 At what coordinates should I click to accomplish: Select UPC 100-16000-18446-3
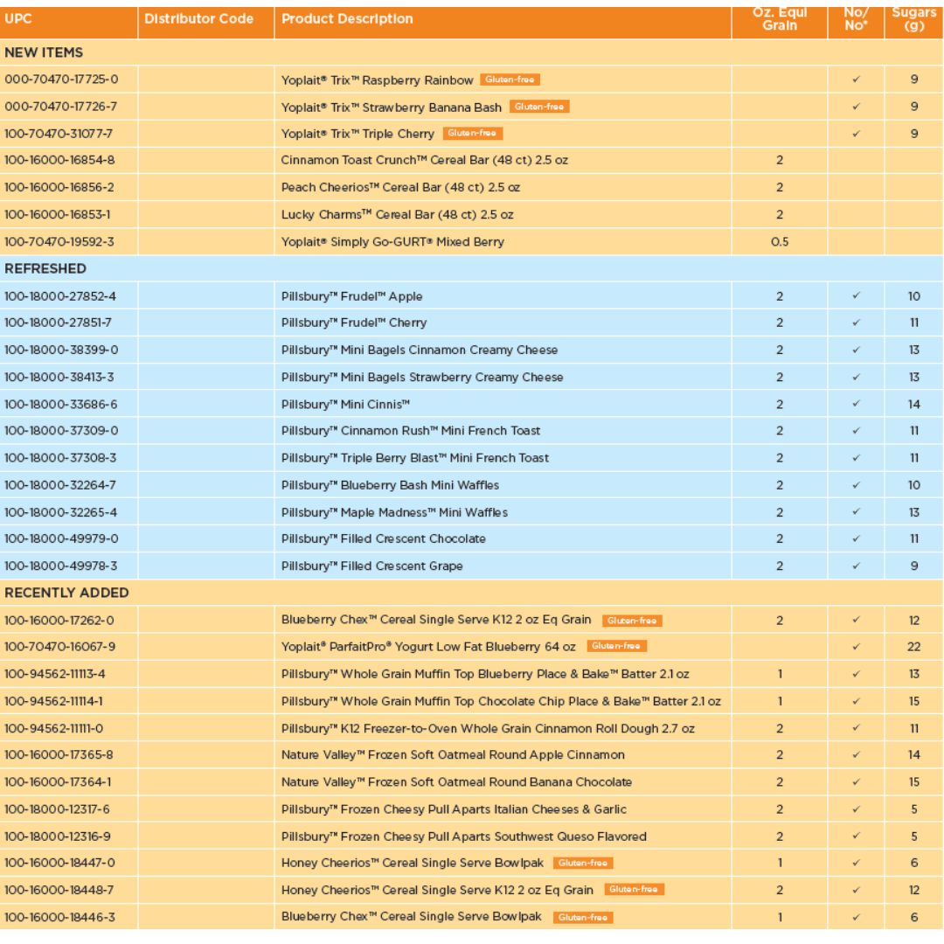point(59,918)
